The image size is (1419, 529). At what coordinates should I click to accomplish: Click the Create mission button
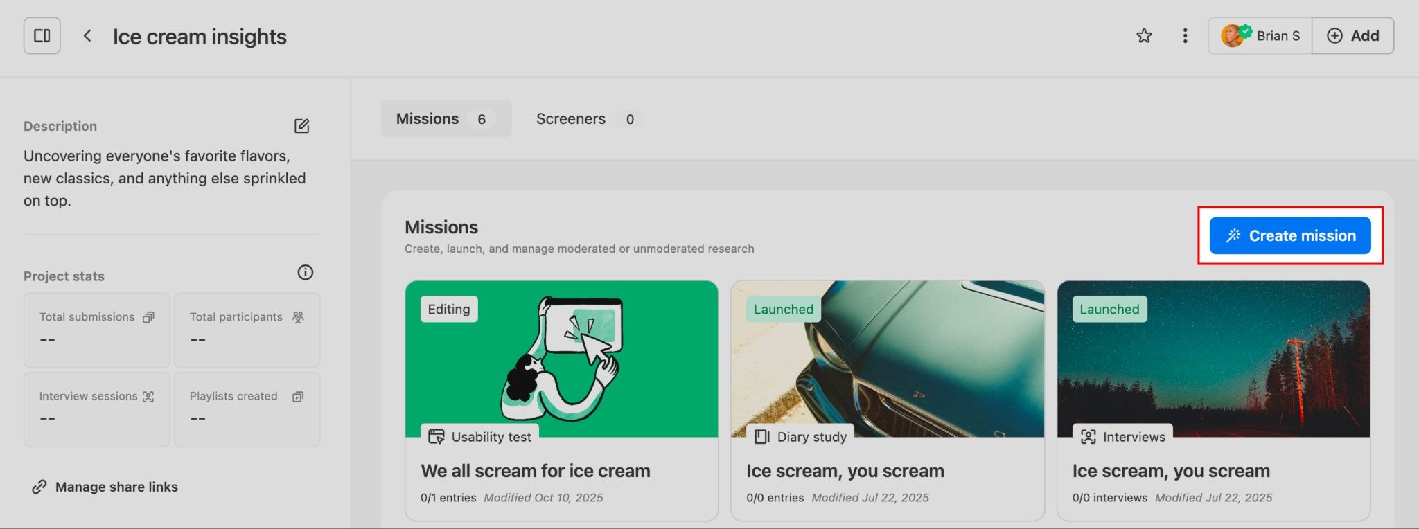[1289, 235]
